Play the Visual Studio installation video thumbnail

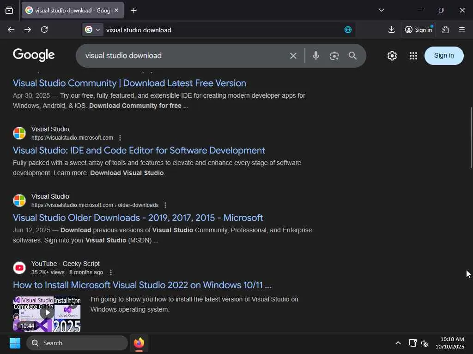pyautogui.click(x=47, y=313)
